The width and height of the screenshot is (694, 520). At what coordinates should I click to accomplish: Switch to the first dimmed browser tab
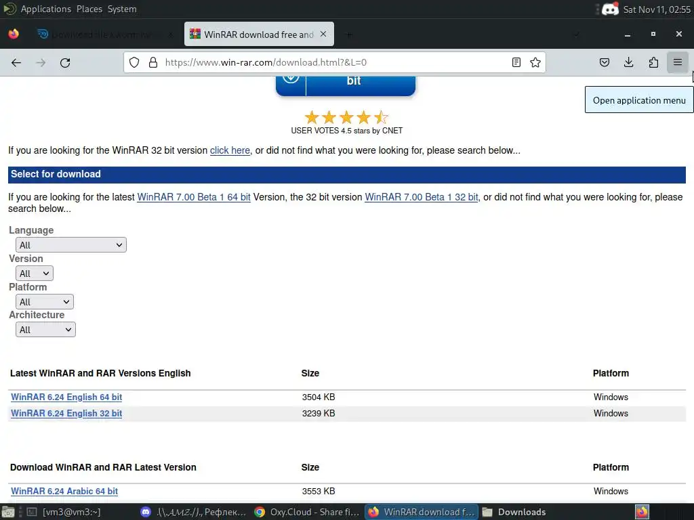point(105,34)
